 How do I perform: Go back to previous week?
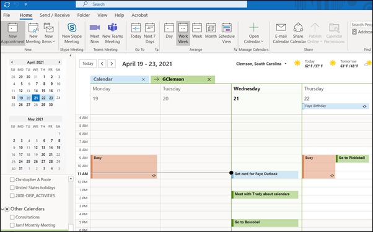102,64
